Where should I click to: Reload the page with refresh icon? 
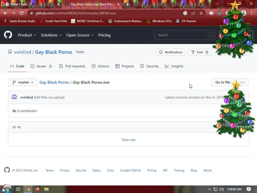coord(22,13)
